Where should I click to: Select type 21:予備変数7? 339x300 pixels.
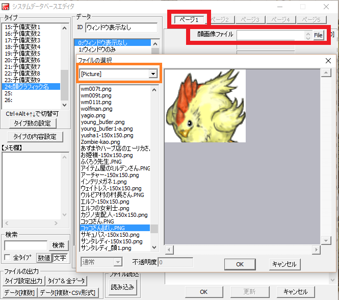click(31, 67)
